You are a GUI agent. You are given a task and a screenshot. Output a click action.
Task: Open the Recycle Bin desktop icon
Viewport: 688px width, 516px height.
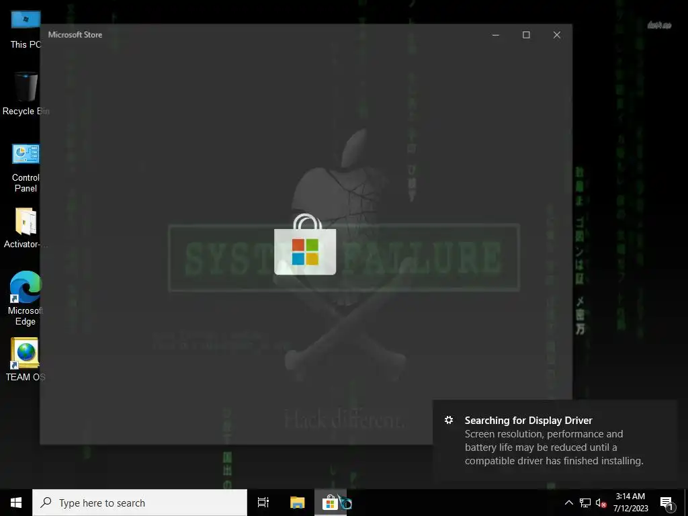tap(26, 93)
